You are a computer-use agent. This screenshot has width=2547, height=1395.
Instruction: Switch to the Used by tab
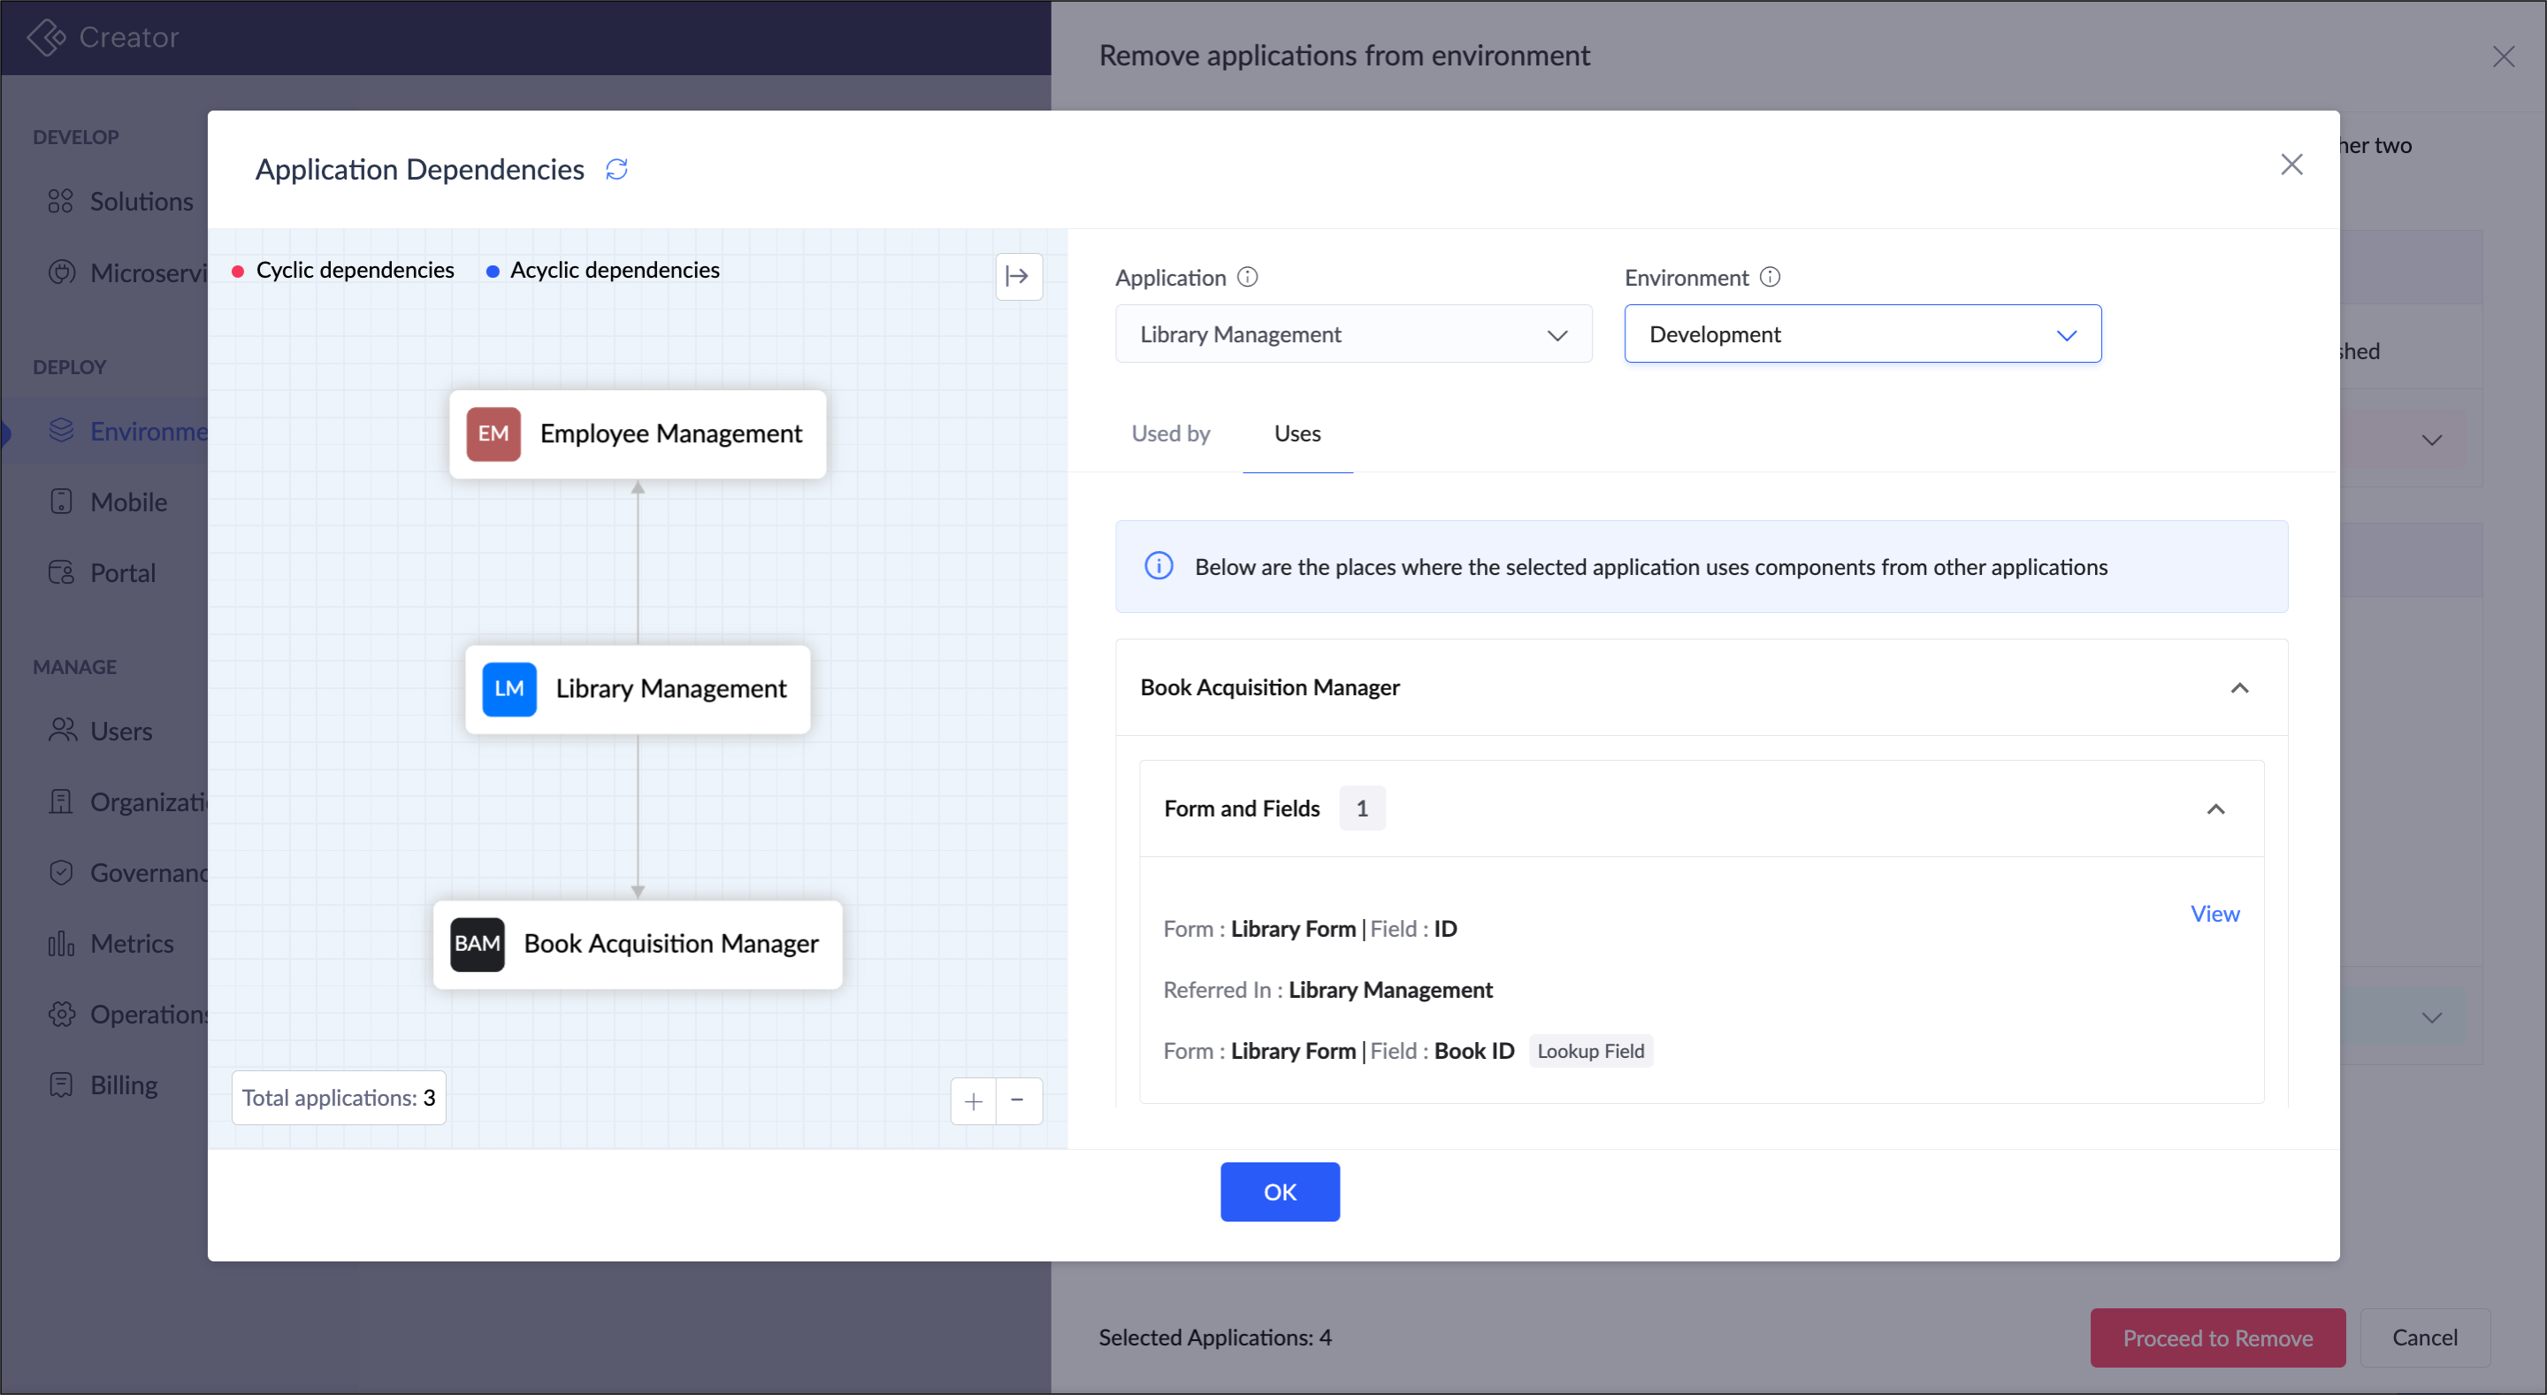(1170, 434)
